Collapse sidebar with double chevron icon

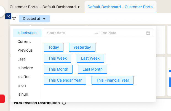click(8, 16)
